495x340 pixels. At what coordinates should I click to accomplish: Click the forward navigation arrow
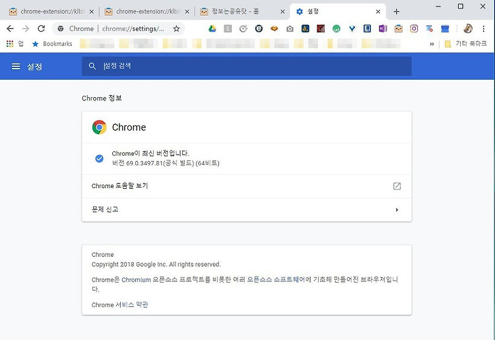26,29
